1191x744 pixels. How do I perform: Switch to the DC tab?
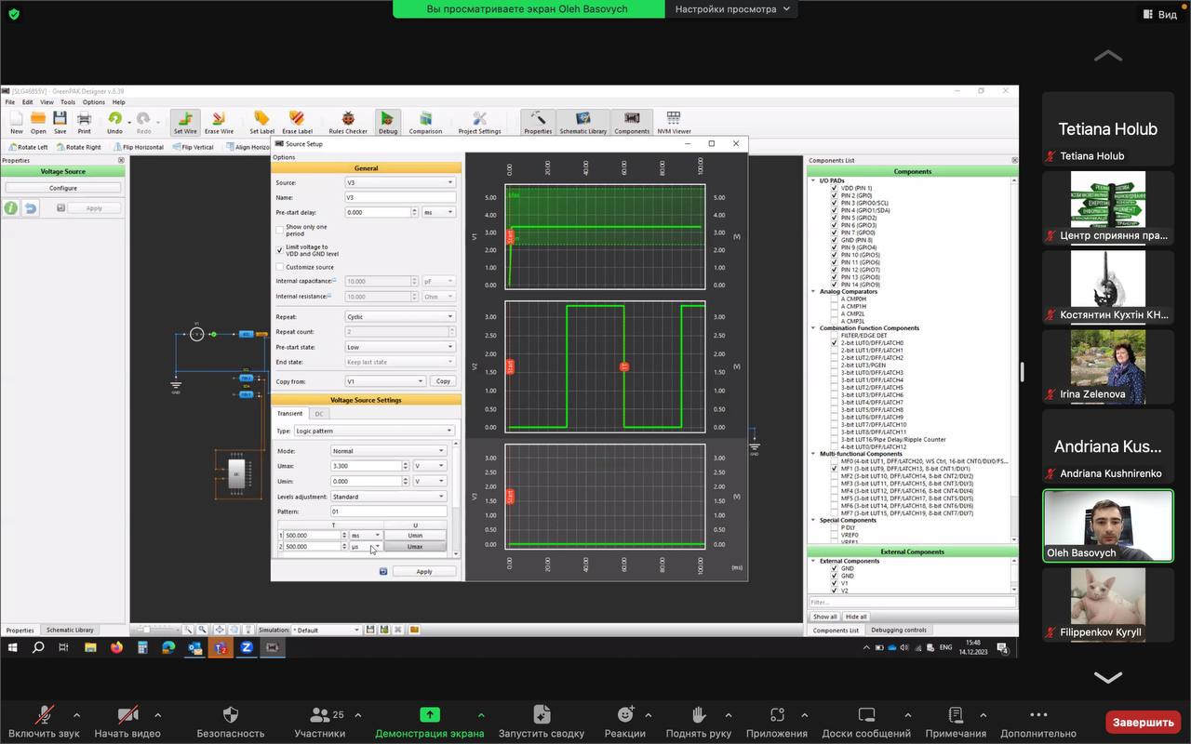pyautogui.click(x=319, y=414)
